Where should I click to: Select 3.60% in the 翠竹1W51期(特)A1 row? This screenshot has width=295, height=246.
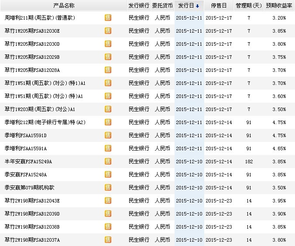(279, 96)
